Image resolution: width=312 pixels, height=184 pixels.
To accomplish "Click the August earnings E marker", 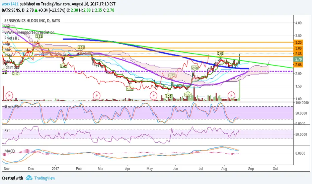I will (231, 96).
